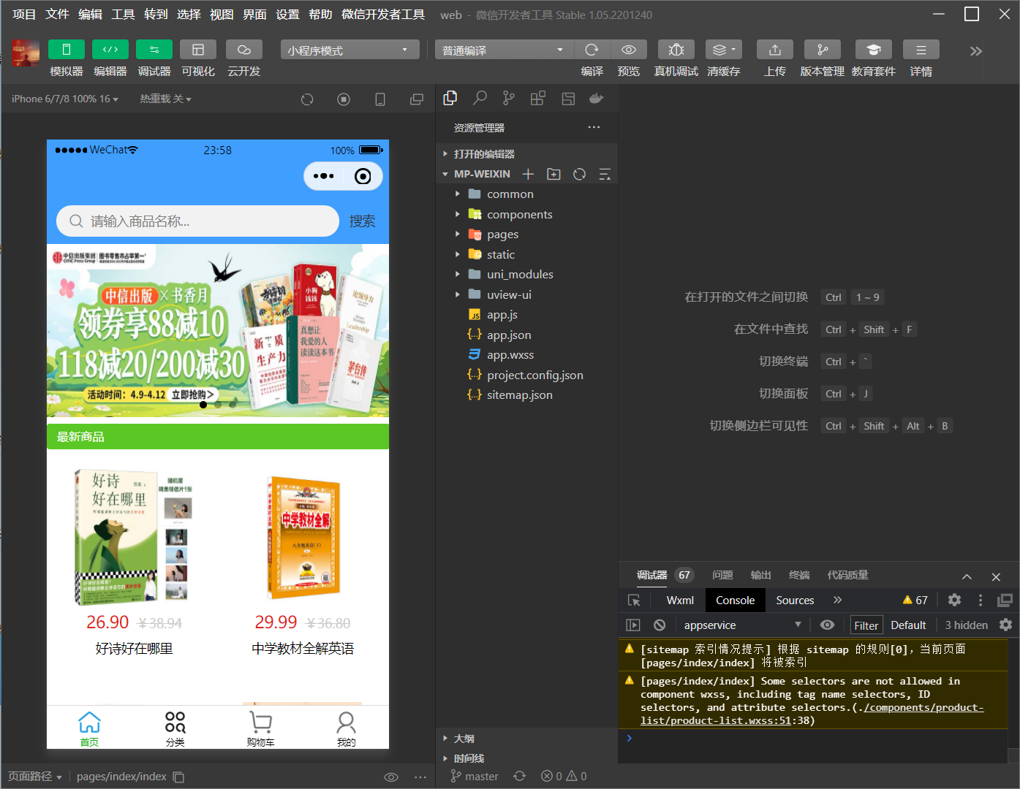Click the 好诗好在哪里 book thumbnail
Screen dimensions: 1020x789
click(134, 538)
